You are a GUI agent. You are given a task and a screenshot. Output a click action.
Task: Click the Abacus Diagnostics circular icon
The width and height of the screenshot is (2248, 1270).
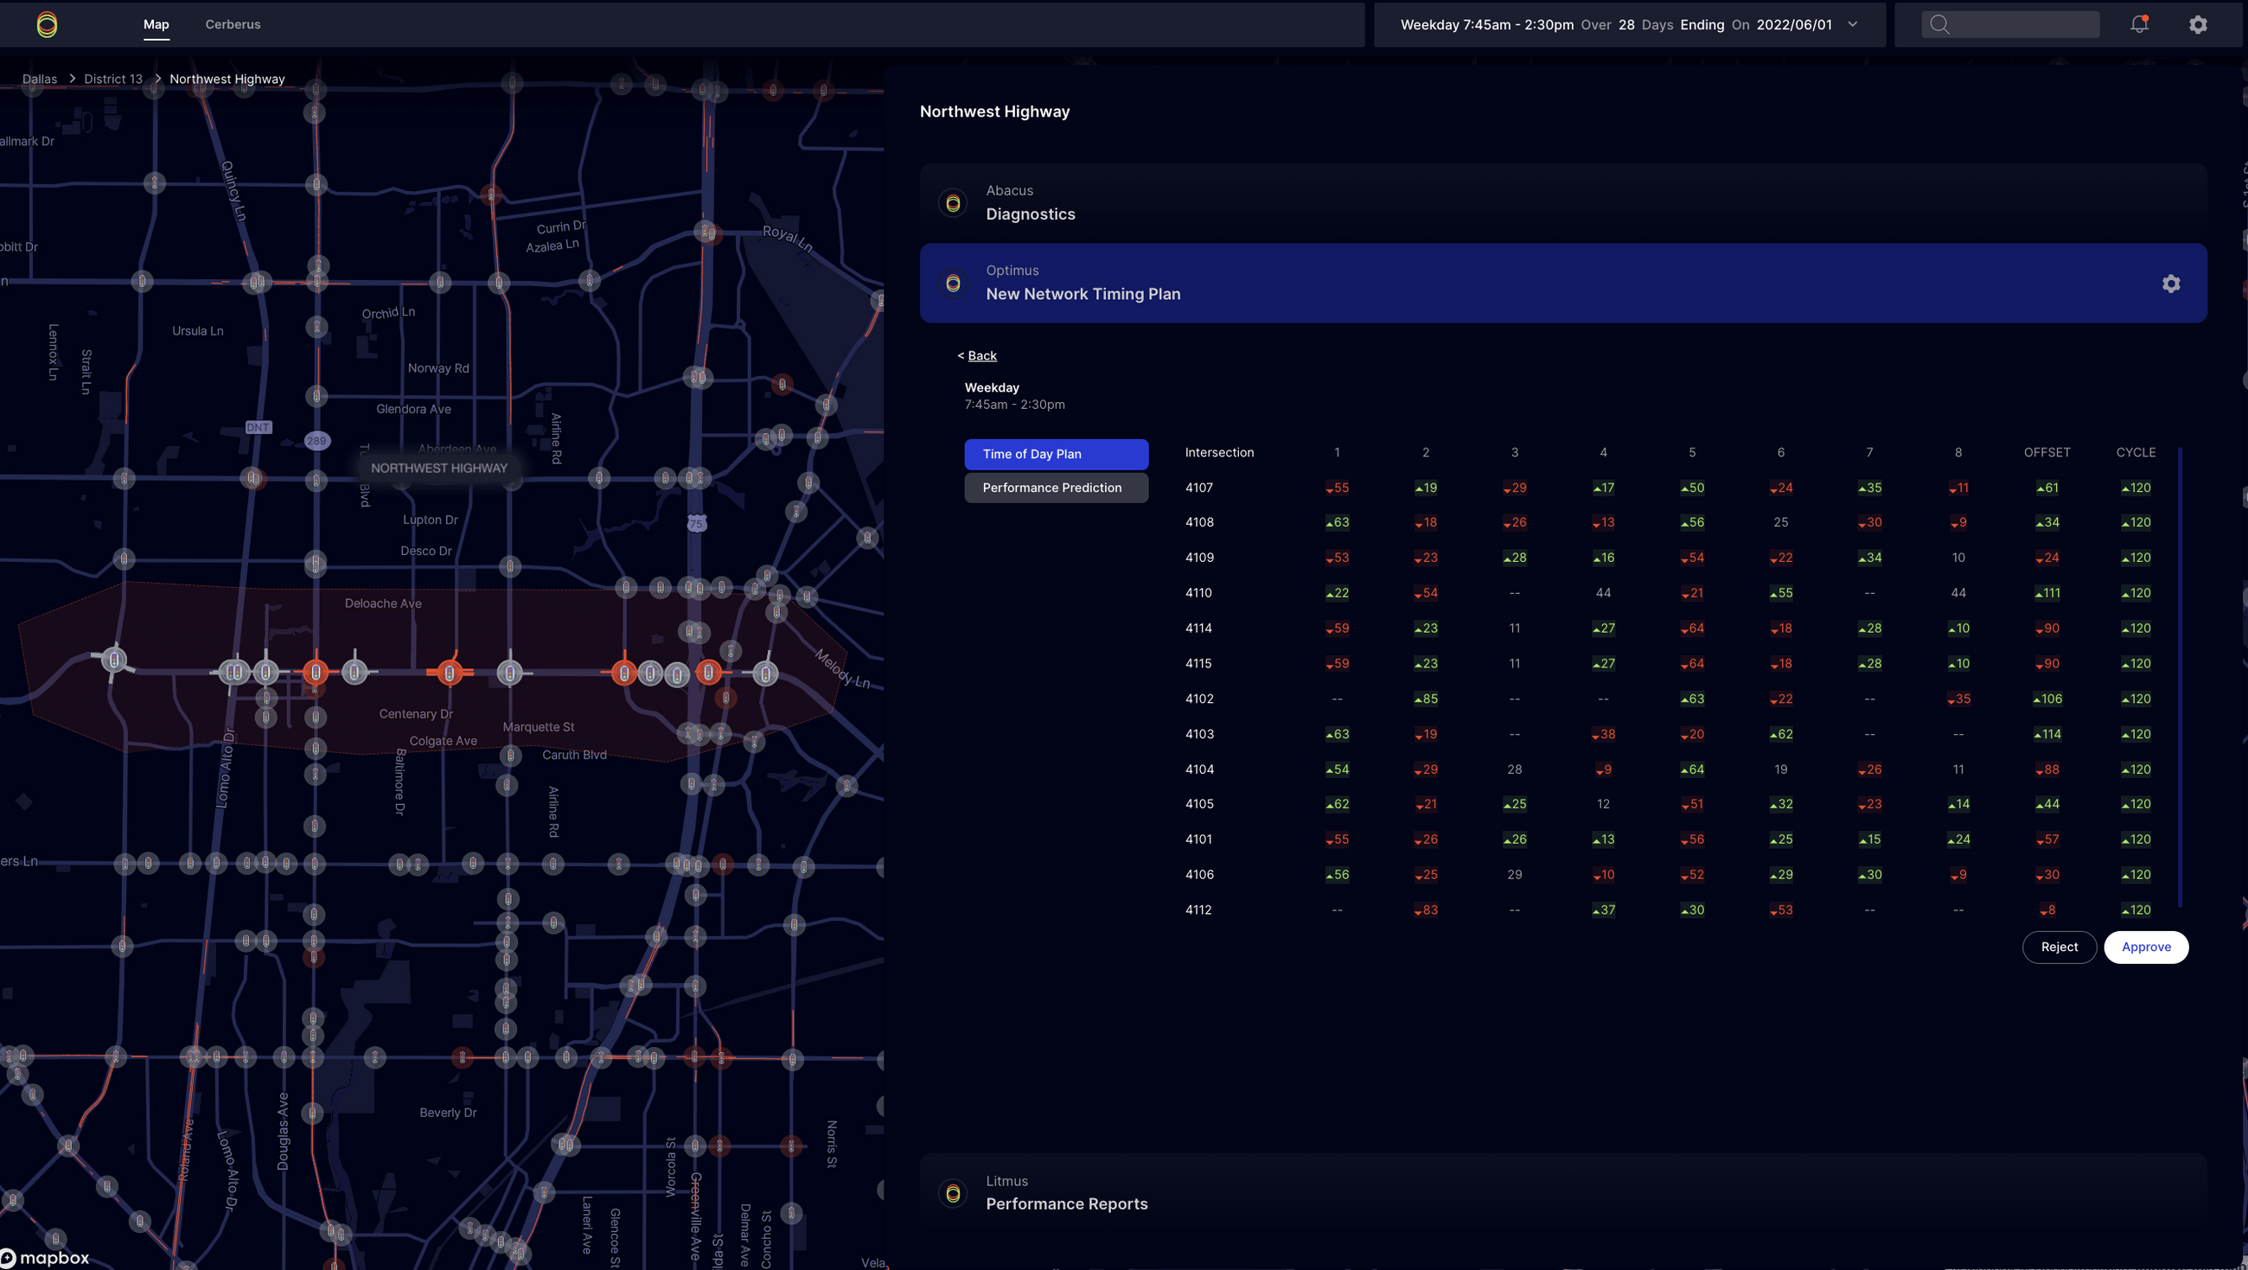tap(953, 203)
